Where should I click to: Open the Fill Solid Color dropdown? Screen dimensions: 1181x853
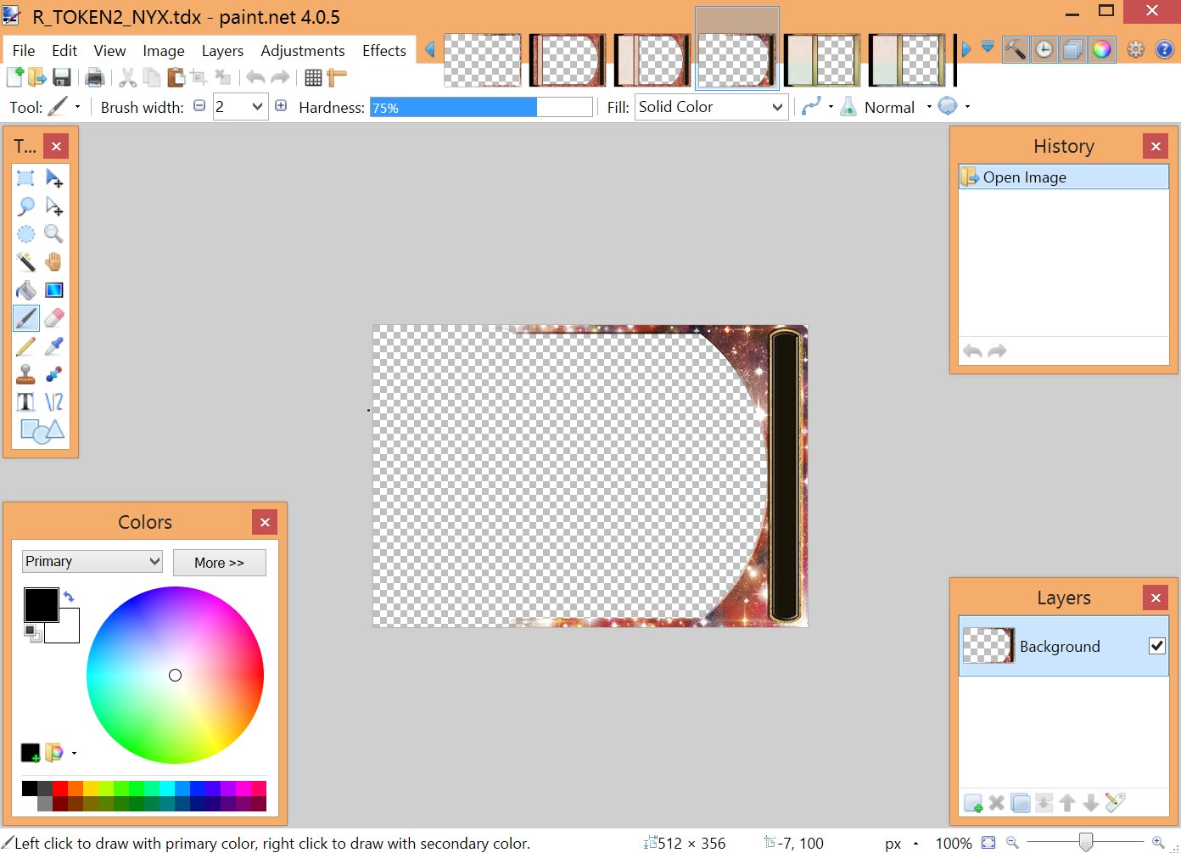(x=711, y=107)
